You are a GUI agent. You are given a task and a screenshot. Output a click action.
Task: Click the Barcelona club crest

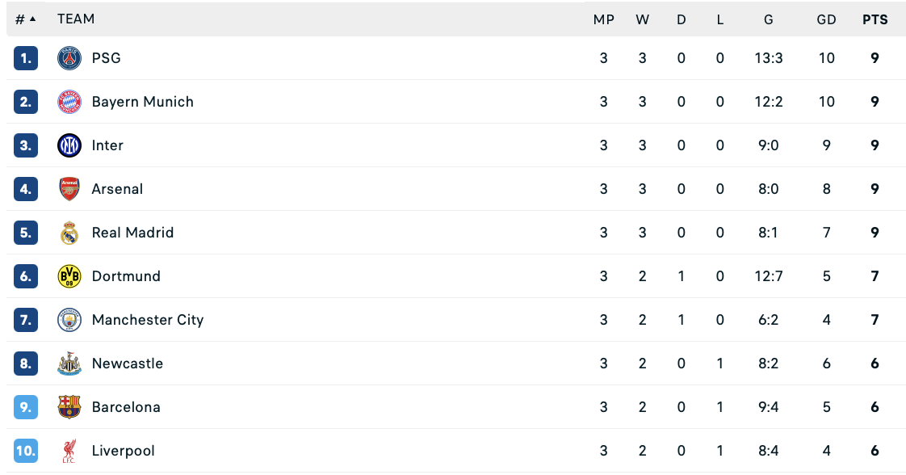tap(69, 407)
